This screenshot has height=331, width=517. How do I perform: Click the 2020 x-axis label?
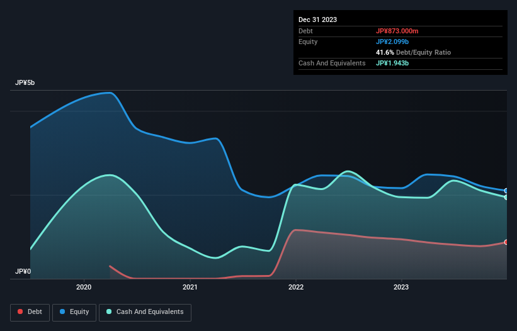tap(84, 287)
